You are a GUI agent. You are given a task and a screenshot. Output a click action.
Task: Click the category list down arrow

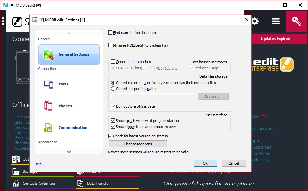[x=69, y=151]
